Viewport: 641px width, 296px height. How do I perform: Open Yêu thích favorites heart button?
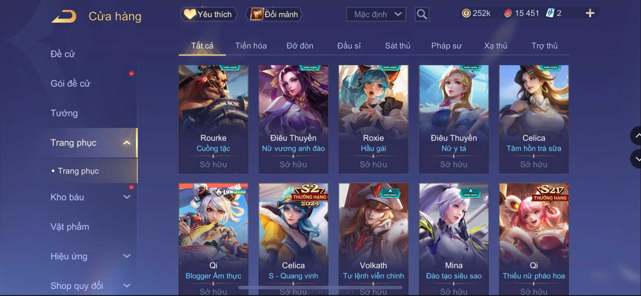[x=209, y=15]
